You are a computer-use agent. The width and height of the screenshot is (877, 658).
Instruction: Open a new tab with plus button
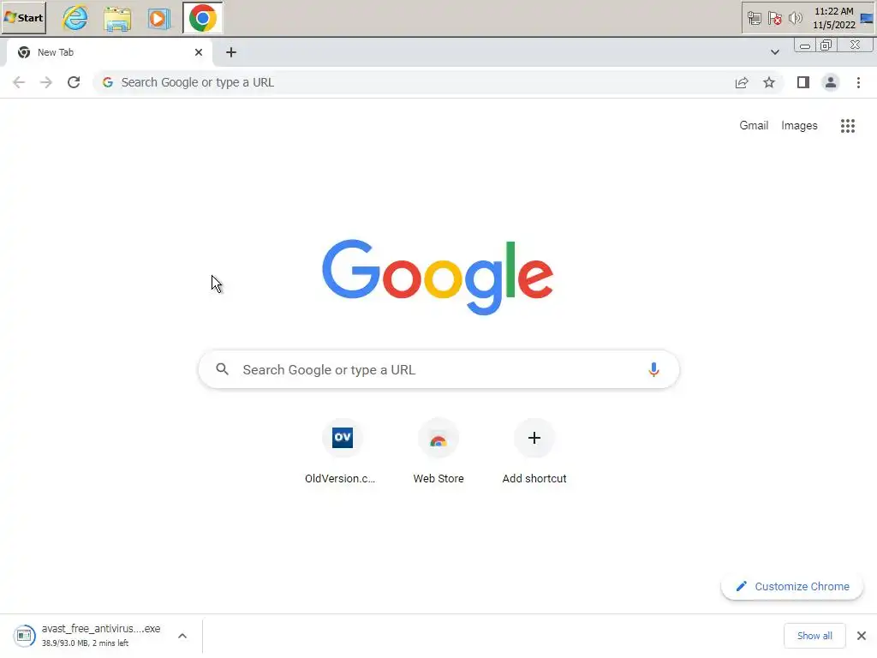click(x=231, y=52)
